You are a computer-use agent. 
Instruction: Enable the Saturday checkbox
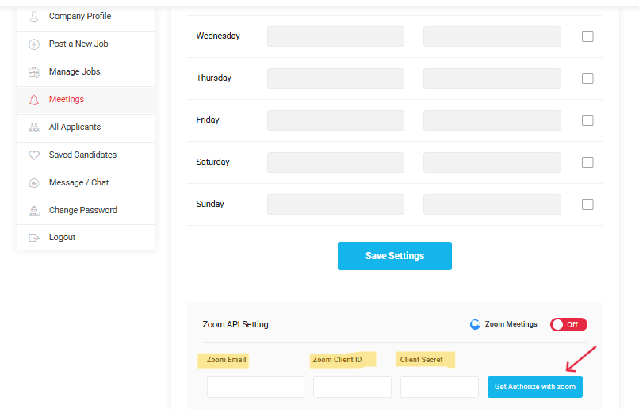tap(587, 162)
